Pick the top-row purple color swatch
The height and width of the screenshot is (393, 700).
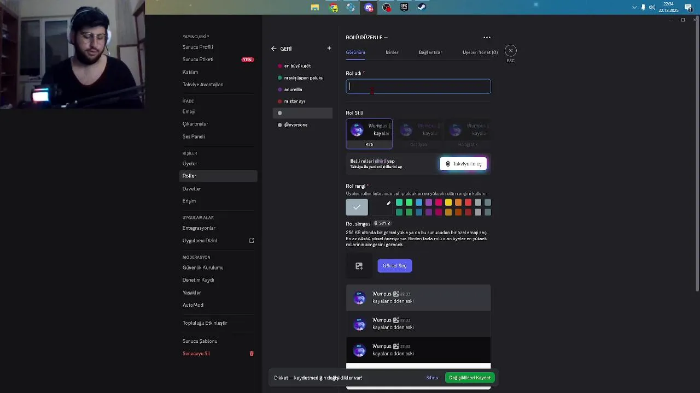429,203
